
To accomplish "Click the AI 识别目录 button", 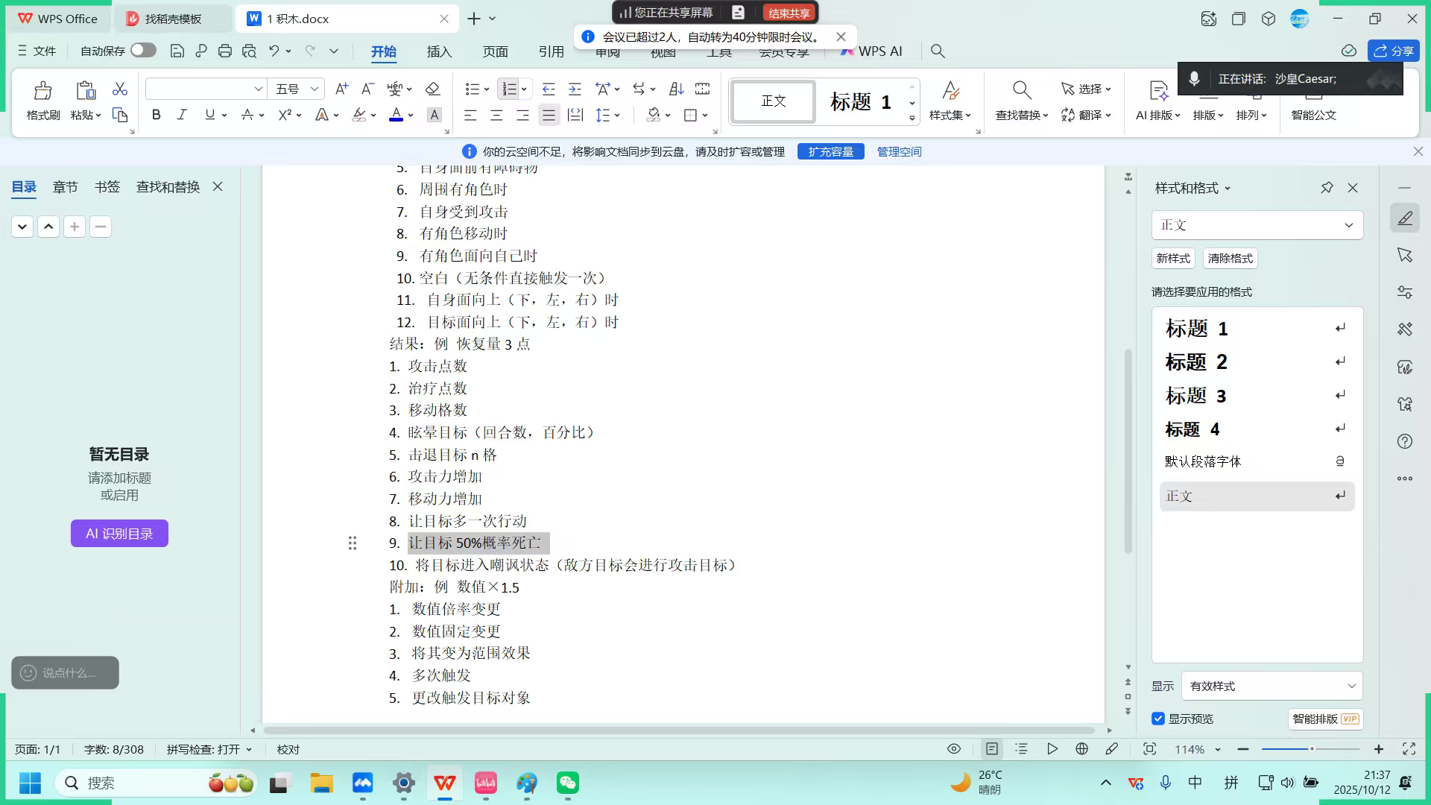I will [119, 534].
